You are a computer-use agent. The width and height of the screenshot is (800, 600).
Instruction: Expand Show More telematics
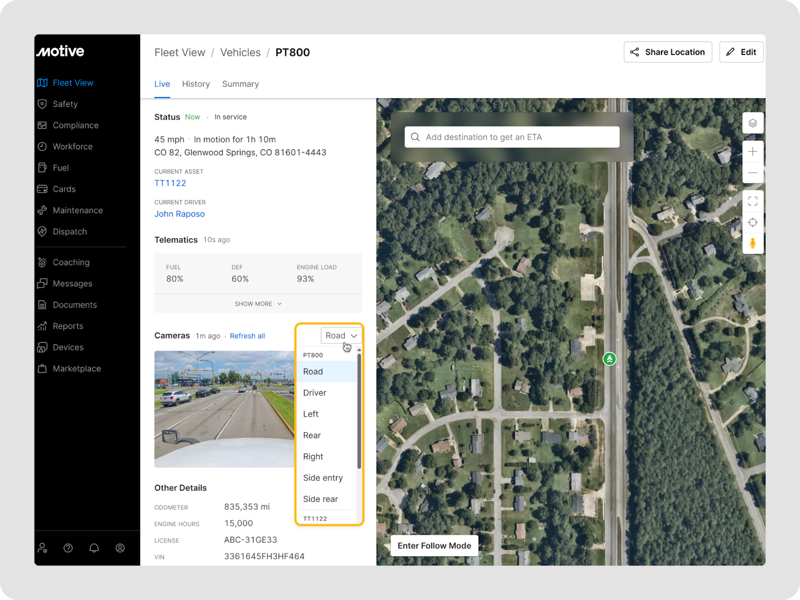[258, 303]
